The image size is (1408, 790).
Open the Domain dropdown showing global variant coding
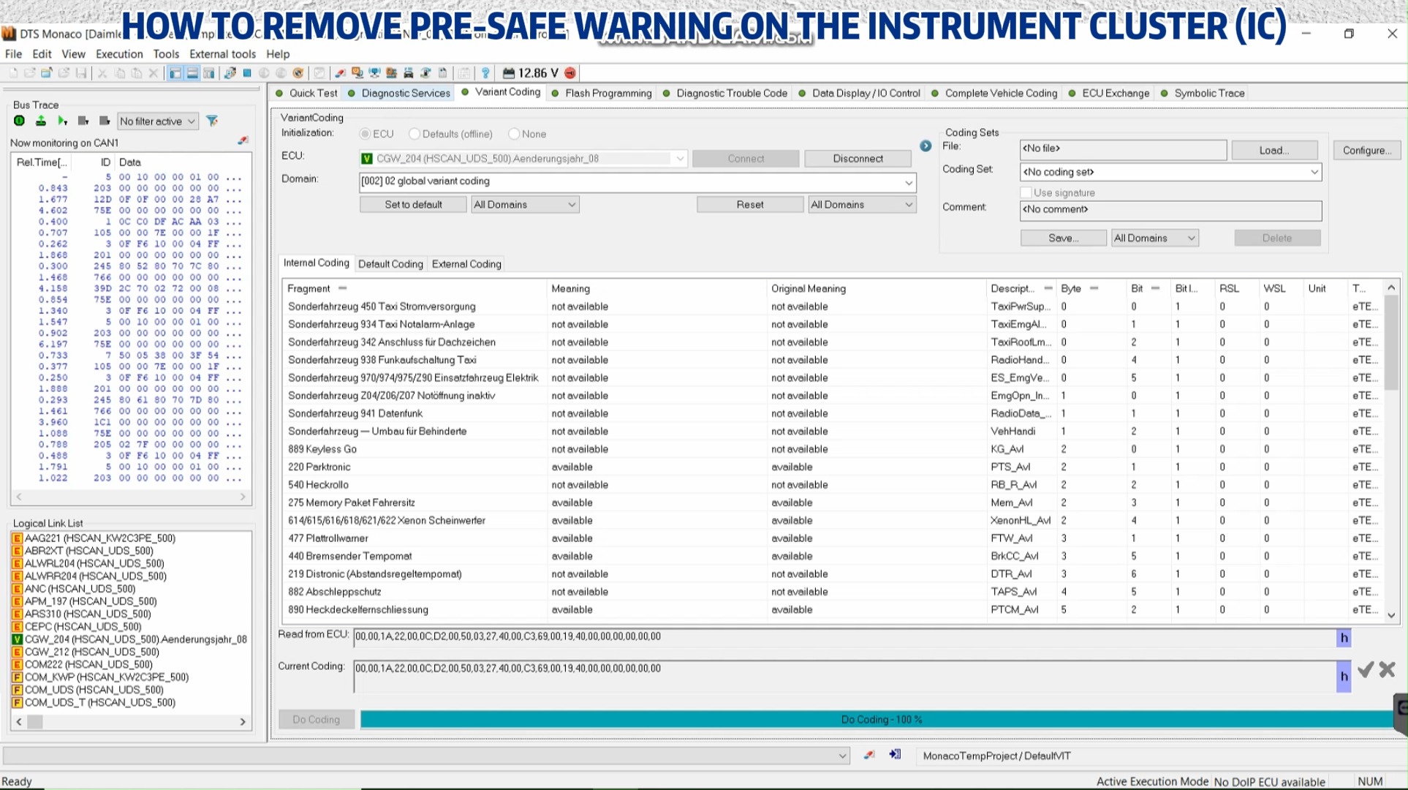[637, 181]
